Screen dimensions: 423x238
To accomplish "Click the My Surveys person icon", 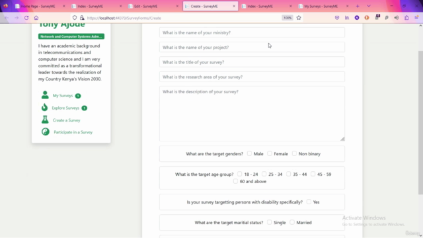I will coord(45,95).
